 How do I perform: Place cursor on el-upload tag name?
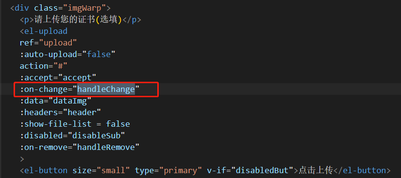click(x=46, y=31)
